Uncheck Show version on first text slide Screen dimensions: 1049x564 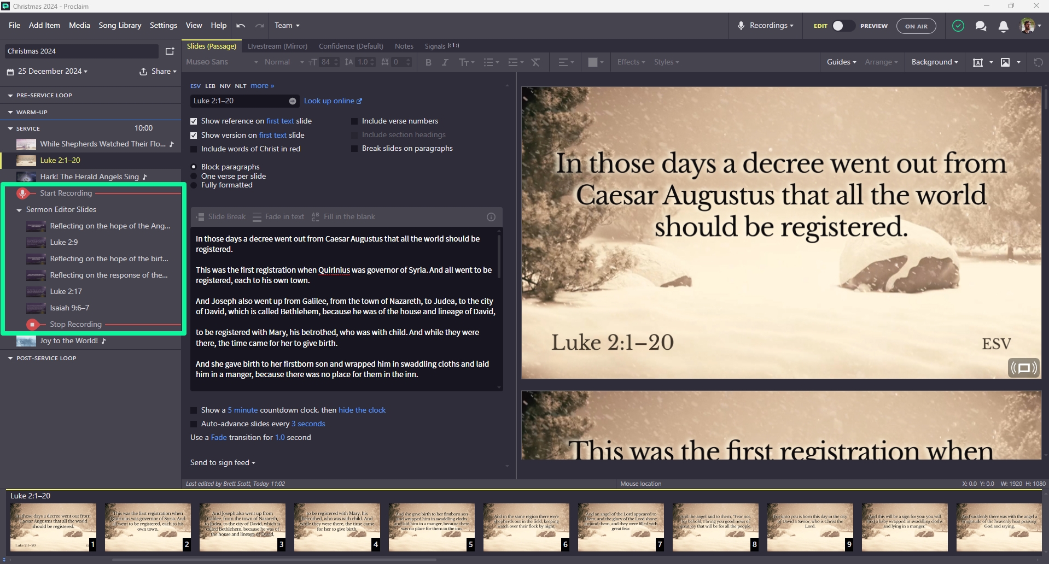[x=194, y=136]
